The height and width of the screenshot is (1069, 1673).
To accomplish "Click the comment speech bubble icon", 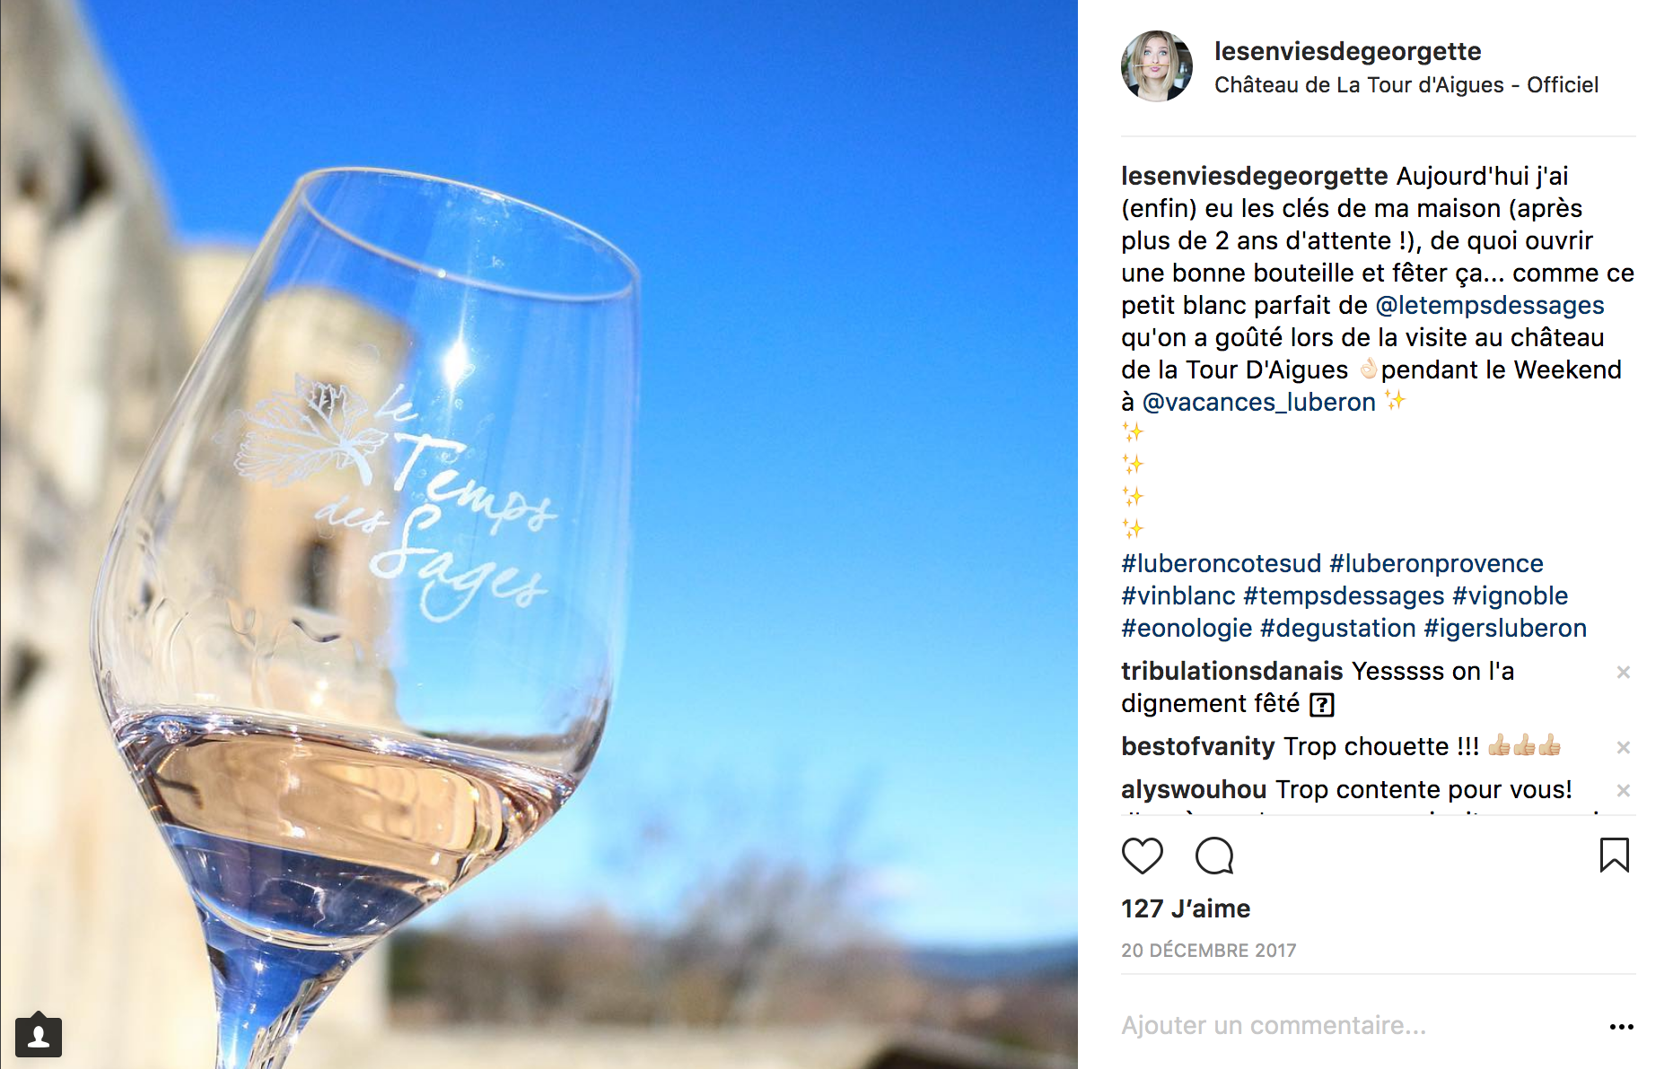I will coord(1214,856).
